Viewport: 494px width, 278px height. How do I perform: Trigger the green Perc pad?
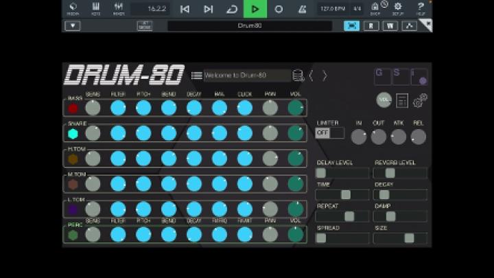point(73,235)
